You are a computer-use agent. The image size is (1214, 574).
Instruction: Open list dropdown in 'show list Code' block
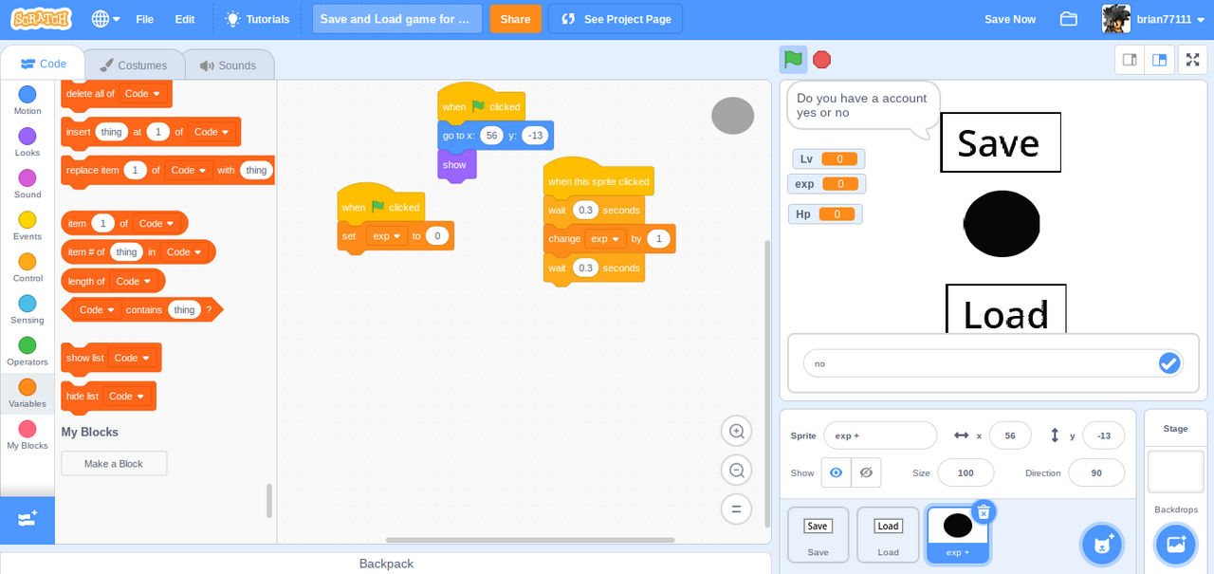(x=134, y=358)
